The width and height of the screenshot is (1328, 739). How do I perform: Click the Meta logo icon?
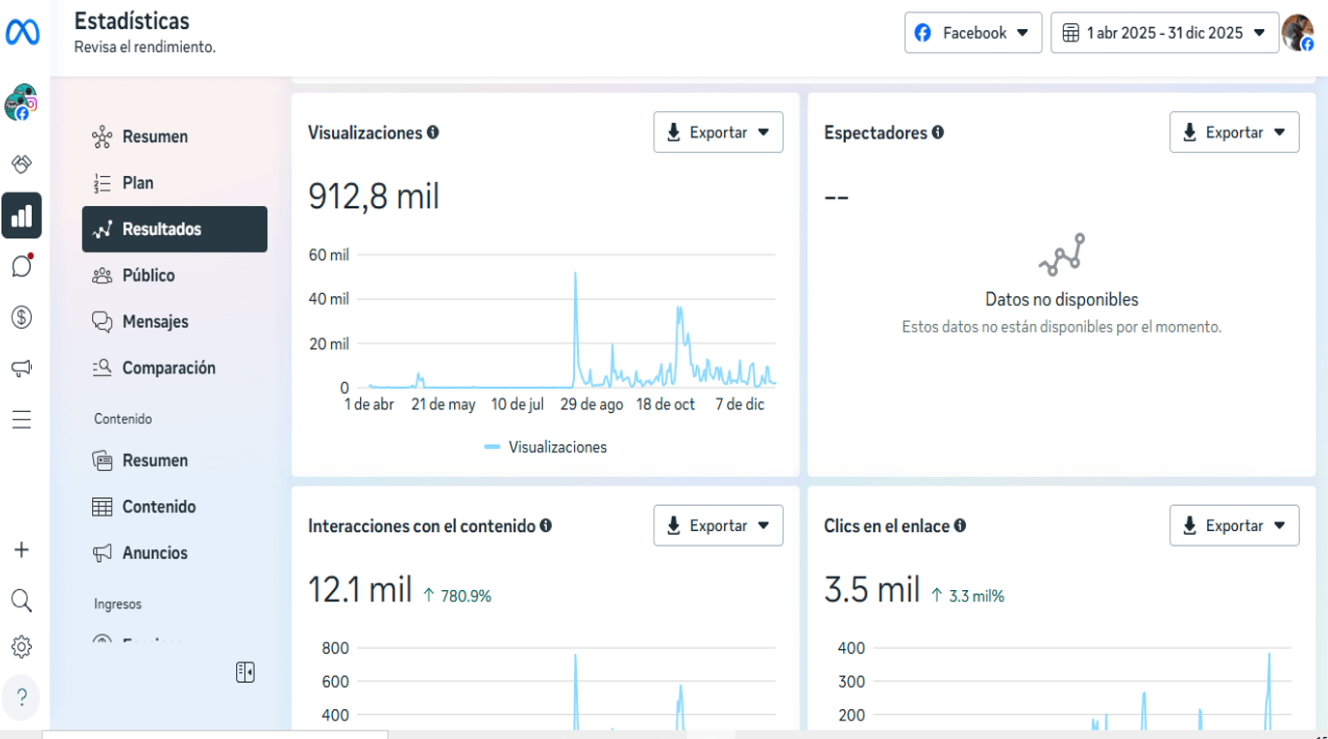[x=22, y=33]
